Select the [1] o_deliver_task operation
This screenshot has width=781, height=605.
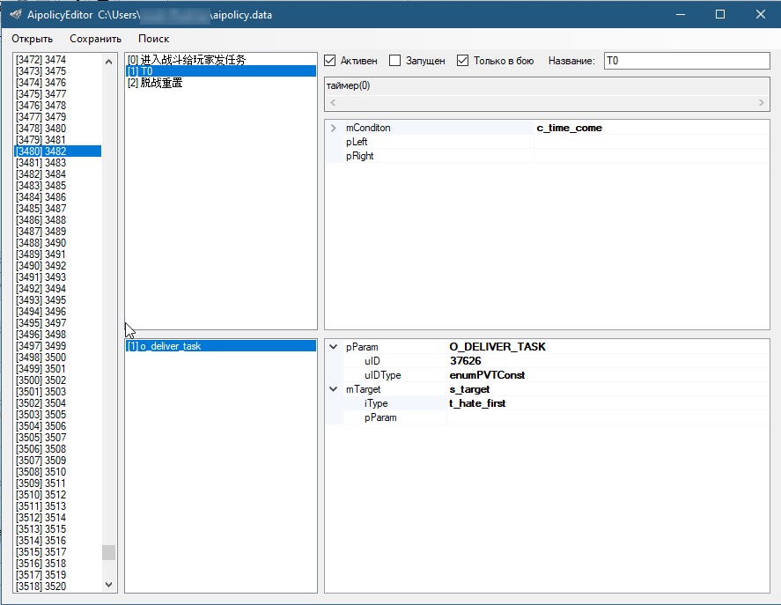pos(221,346)
